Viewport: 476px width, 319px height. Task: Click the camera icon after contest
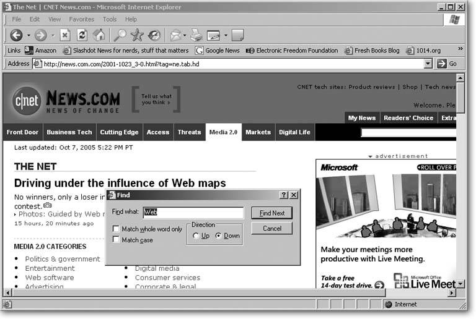[x=47, y=205]
